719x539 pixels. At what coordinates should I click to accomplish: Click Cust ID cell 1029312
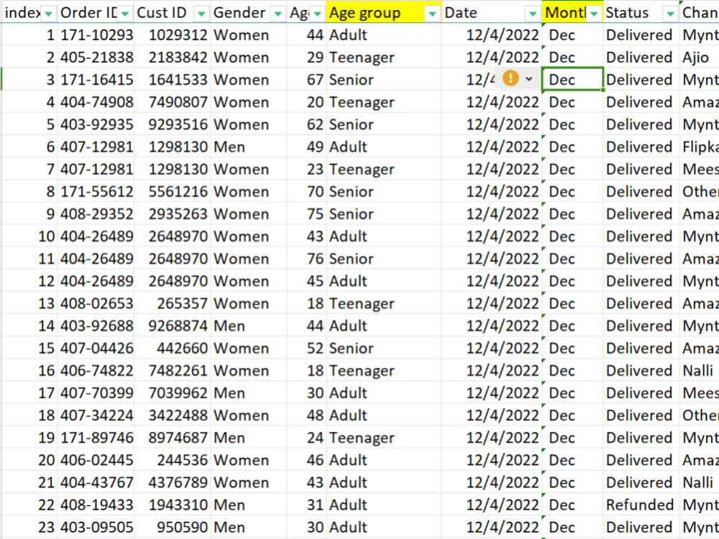(x=173, y=34)
